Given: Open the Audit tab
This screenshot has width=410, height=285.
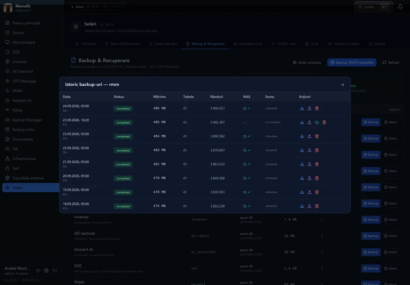Looking at the screenshot, I should [x=312, y=44].
